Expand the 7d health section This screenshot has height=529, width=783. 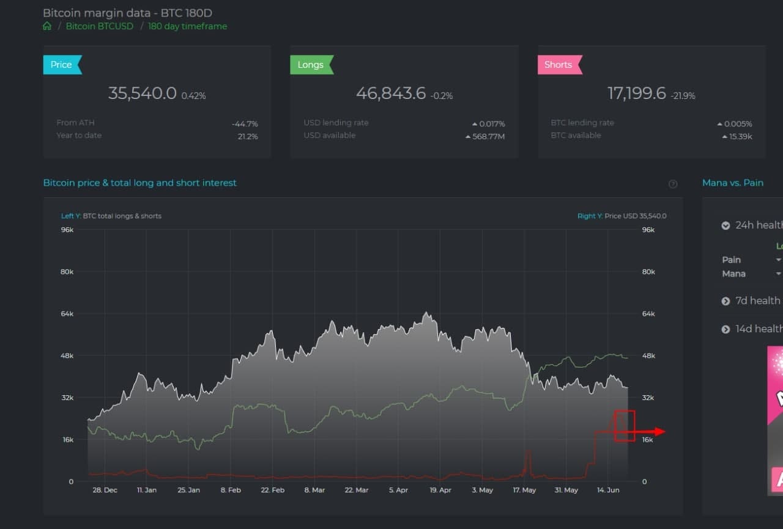coord(725,301)
